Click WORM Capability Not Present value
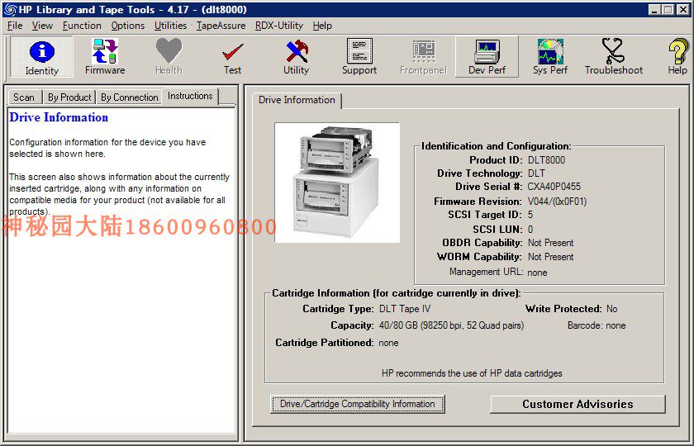This screenshot has height=446, width=694. click(550, 257)
